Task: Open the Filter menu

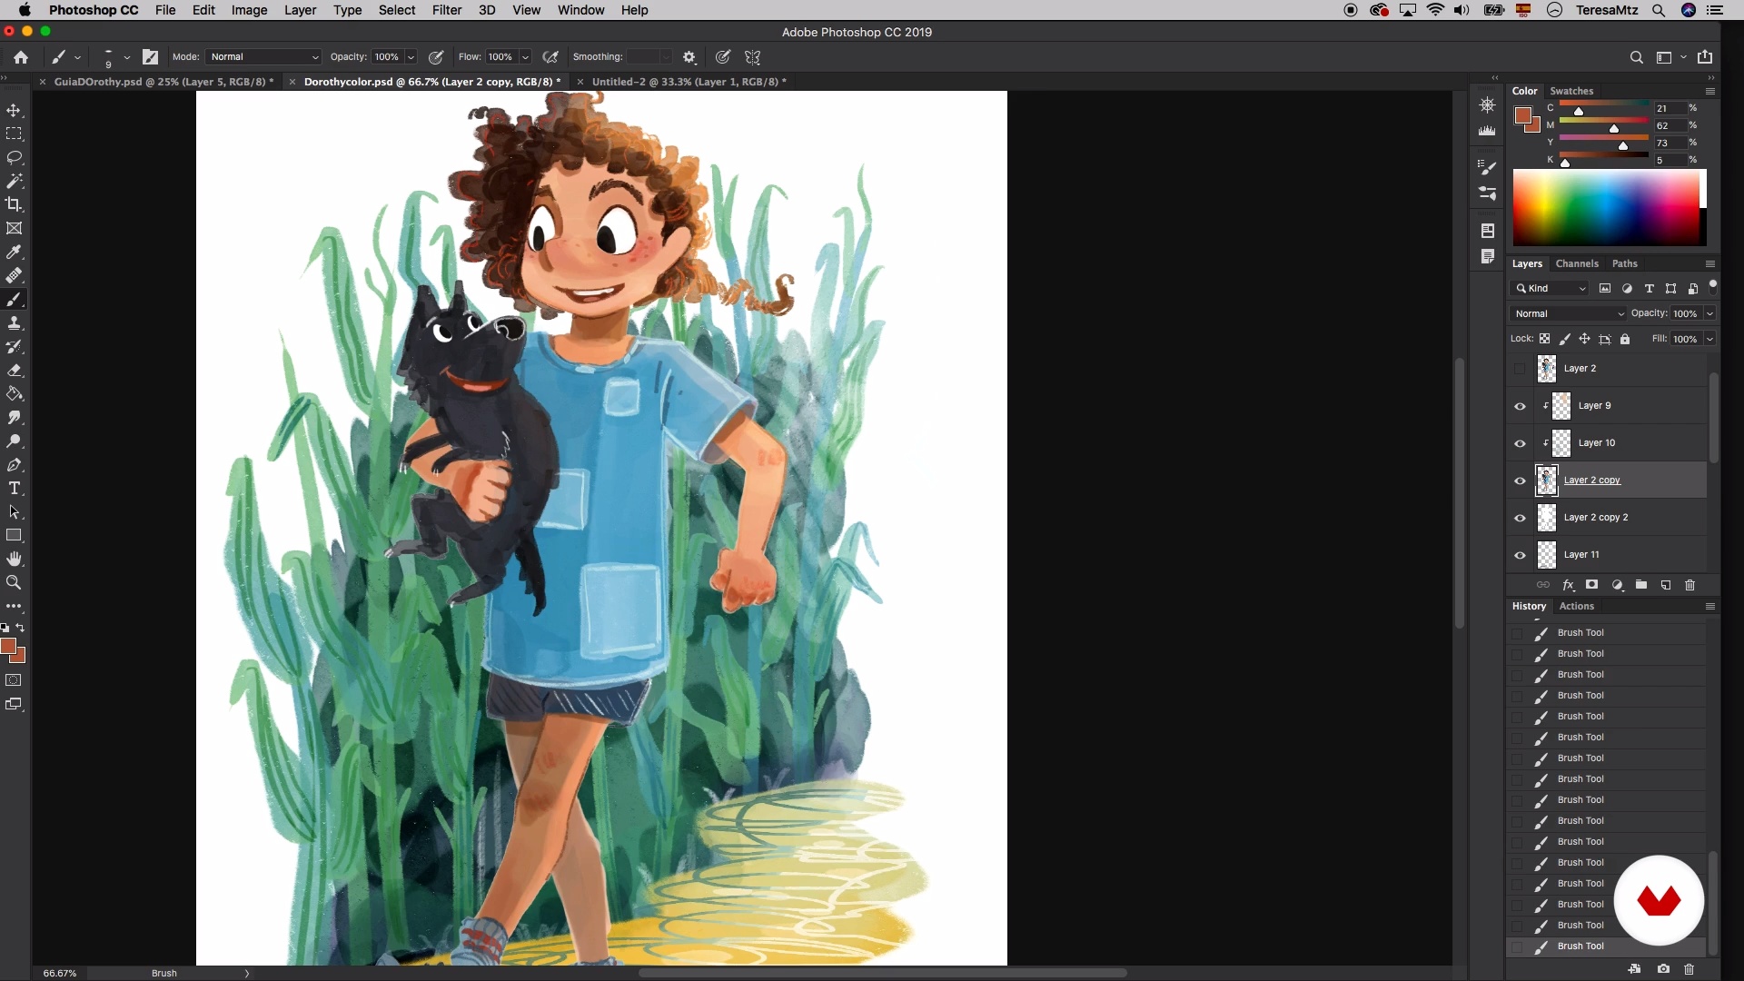Action: tap(446, 10)
